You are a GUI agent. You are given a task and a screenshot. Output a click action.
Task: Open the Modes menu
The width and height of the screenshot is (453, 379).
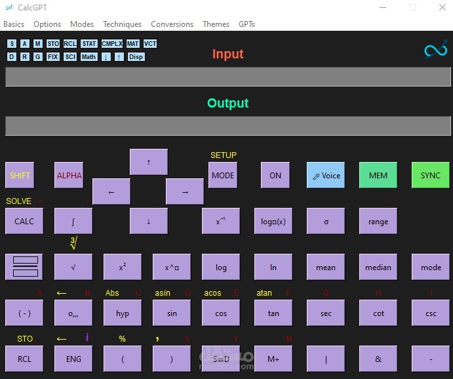point(82,24)
